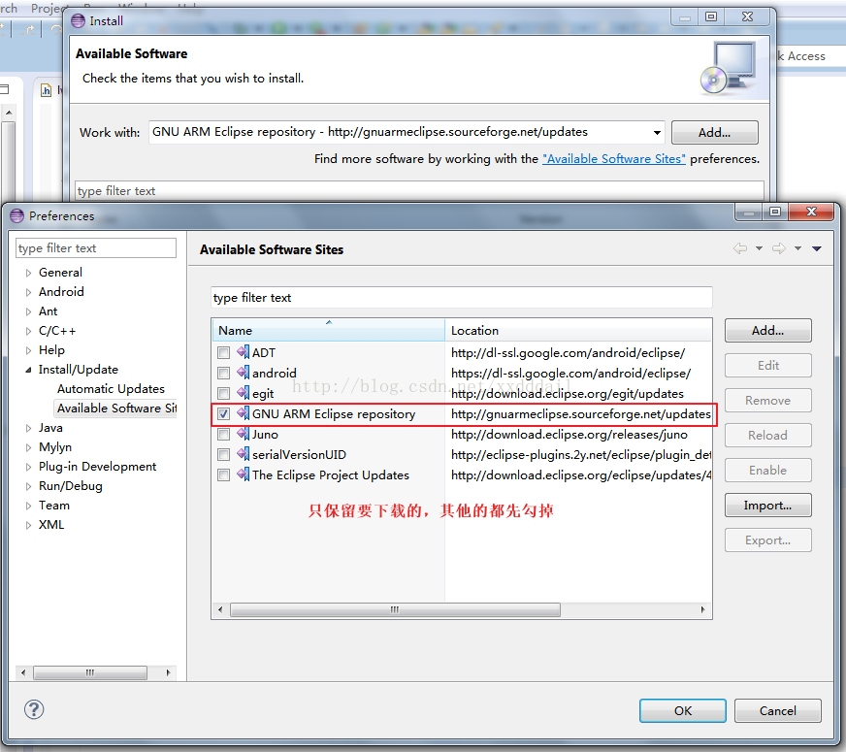Click the Eclipse icon in Preferences title bar
846x752 pixels.
pos(16,215)
